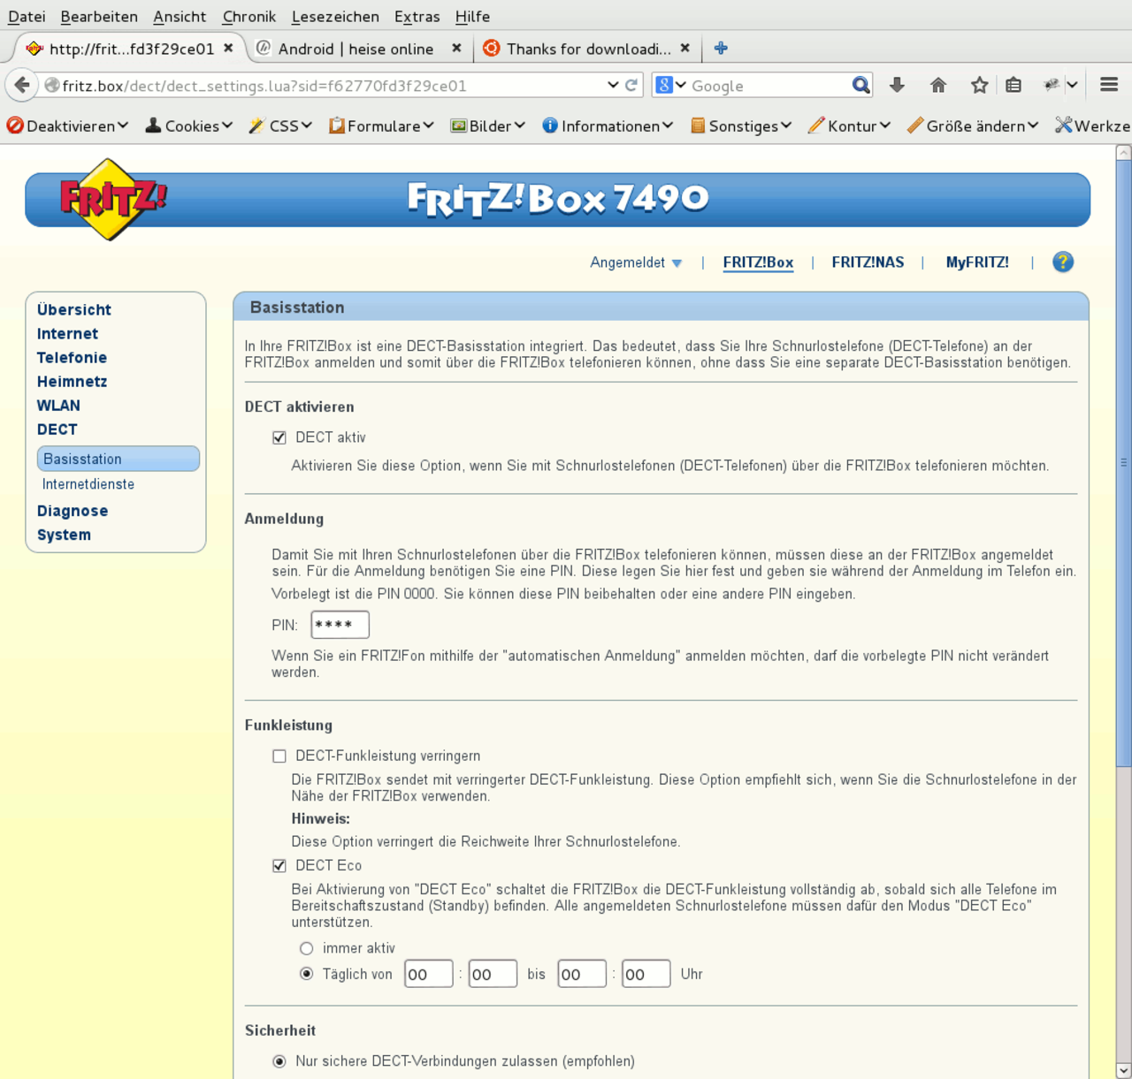
Task: Show URL history dropdown arrow
Action: tap(613, 86)
